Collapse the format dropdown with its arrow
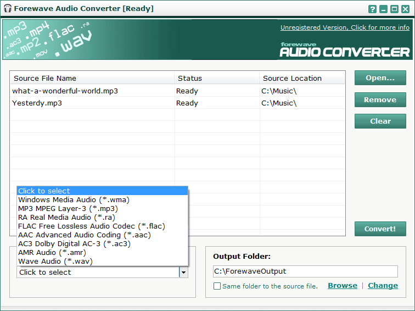Image resolution: width=415 pixels, height=311 pixels. [x=183, y=273]
